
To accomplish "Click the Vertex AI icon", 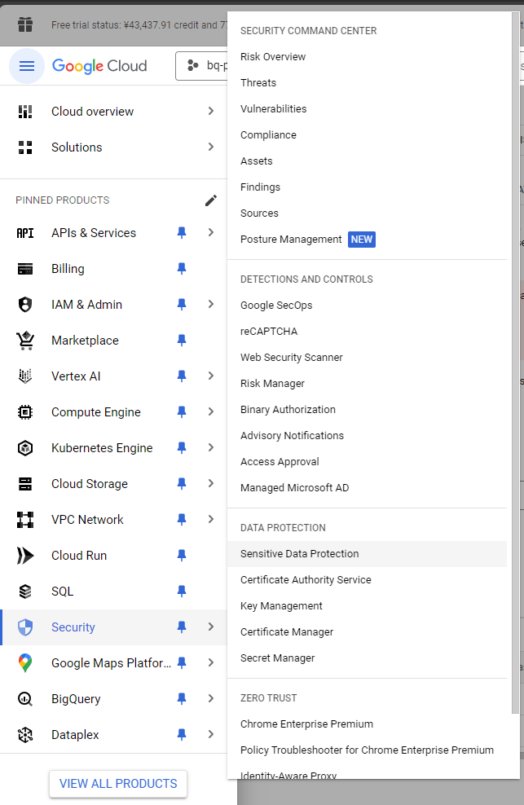I will point(25,376).
